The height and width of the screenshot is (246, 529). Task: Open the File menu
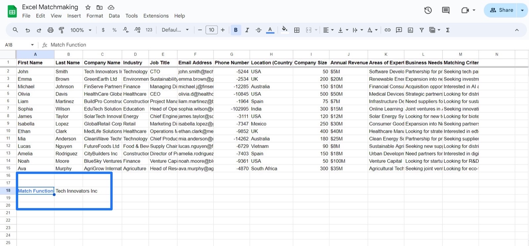[x=26, y=16]
